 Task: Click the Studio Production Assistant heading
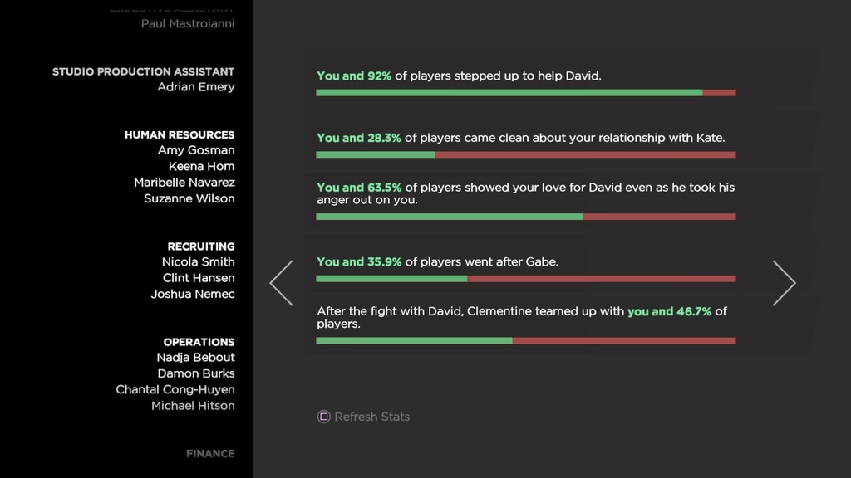(143, 71)
